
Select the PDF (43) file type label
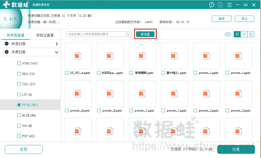(28, 136)
